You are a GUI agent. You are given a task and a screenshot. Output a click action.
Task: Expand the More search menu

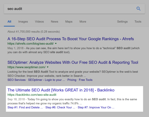pyautogui.click(x=83, y=22)
